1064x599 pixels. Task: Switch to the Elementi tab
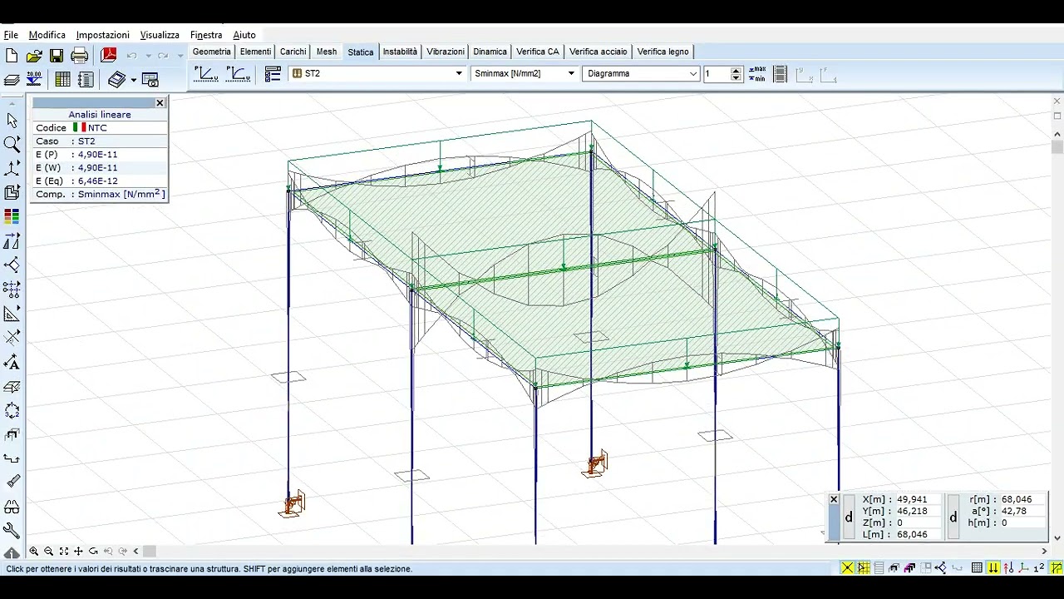tap(255, 52)
